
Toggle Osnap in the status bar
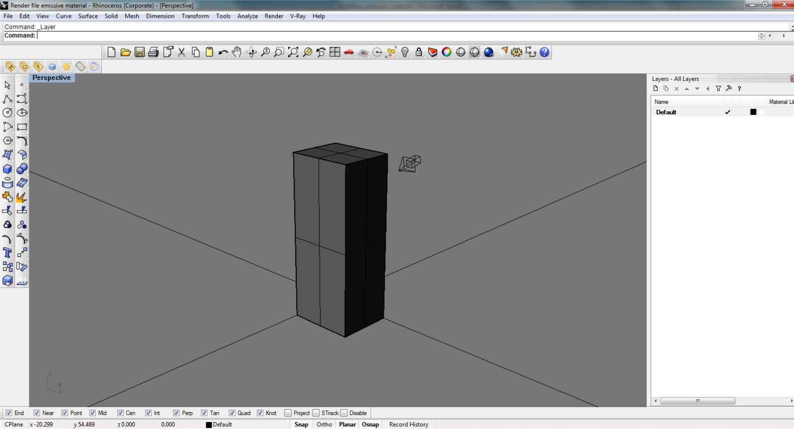(x=370, y=425)
